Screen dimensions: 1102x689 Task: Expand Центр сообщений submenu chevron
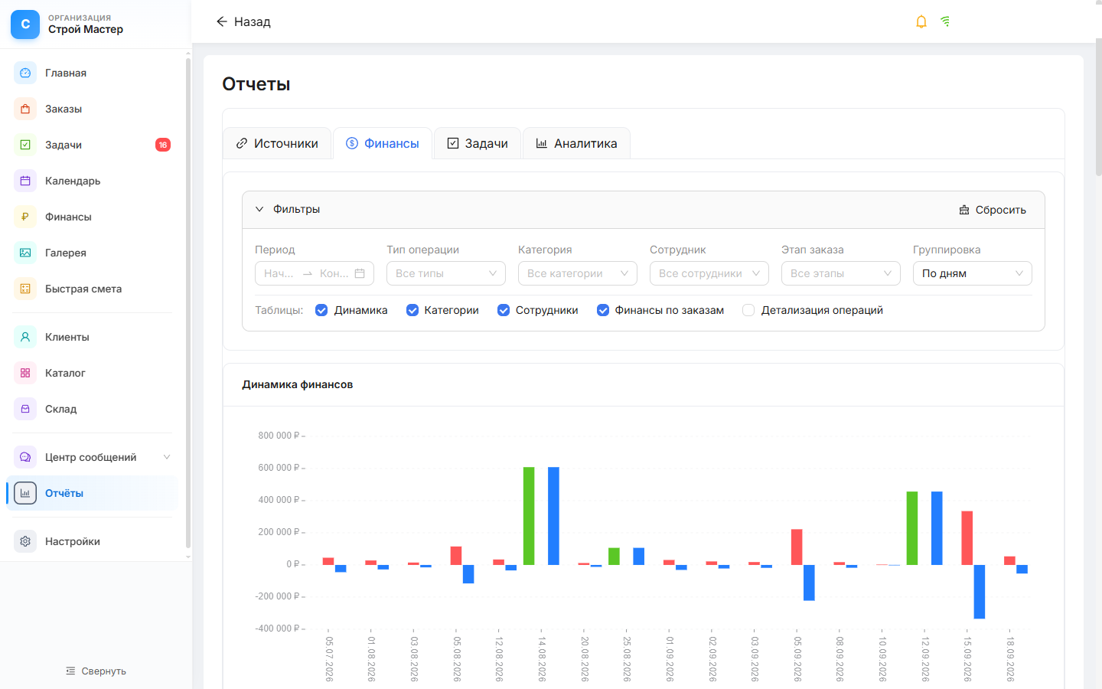click(167, 457)
